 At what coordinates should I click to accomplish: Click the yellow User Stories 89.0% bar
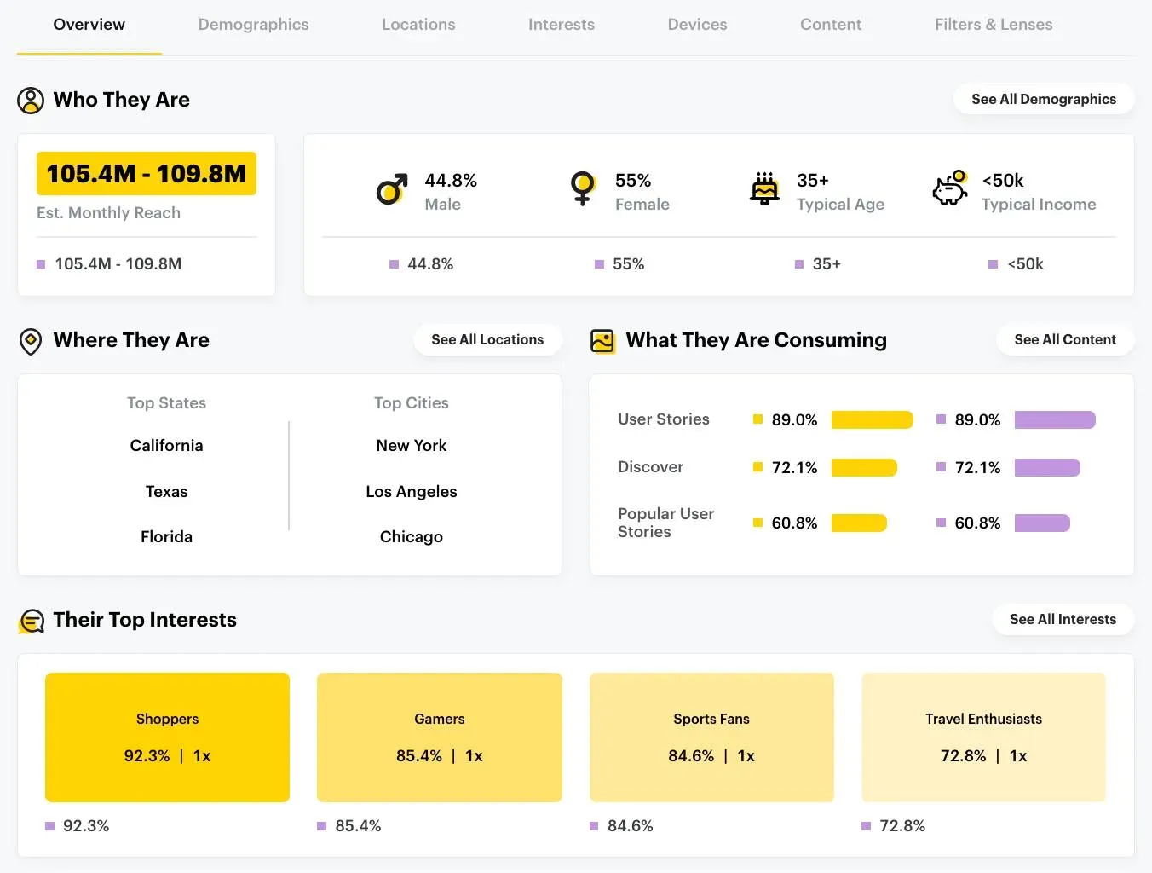872,419
